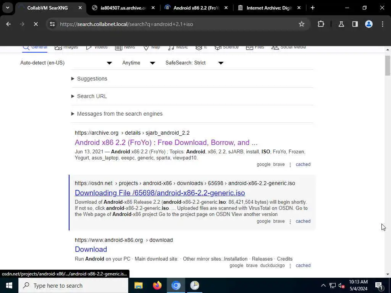The height and width of the screenshot is (293, 391).
Task: Switch to the Android x86 2.2 (FroYo) tab
Action: [x=196, y=8]
